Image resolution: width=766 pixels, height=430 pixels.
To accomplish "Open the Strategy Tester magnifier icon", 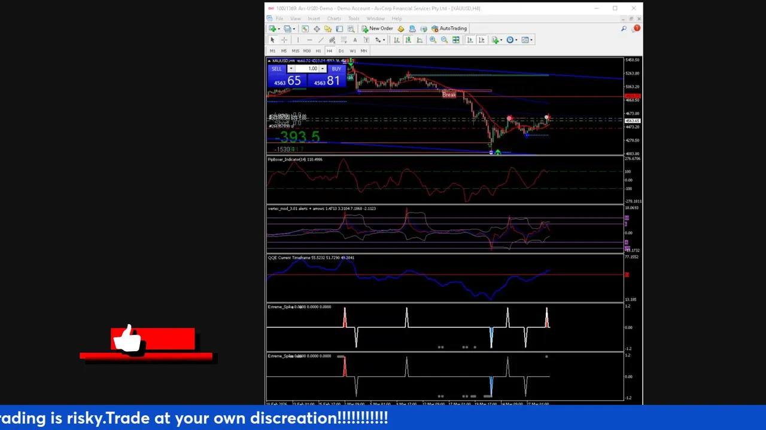I will pos(351,29).
